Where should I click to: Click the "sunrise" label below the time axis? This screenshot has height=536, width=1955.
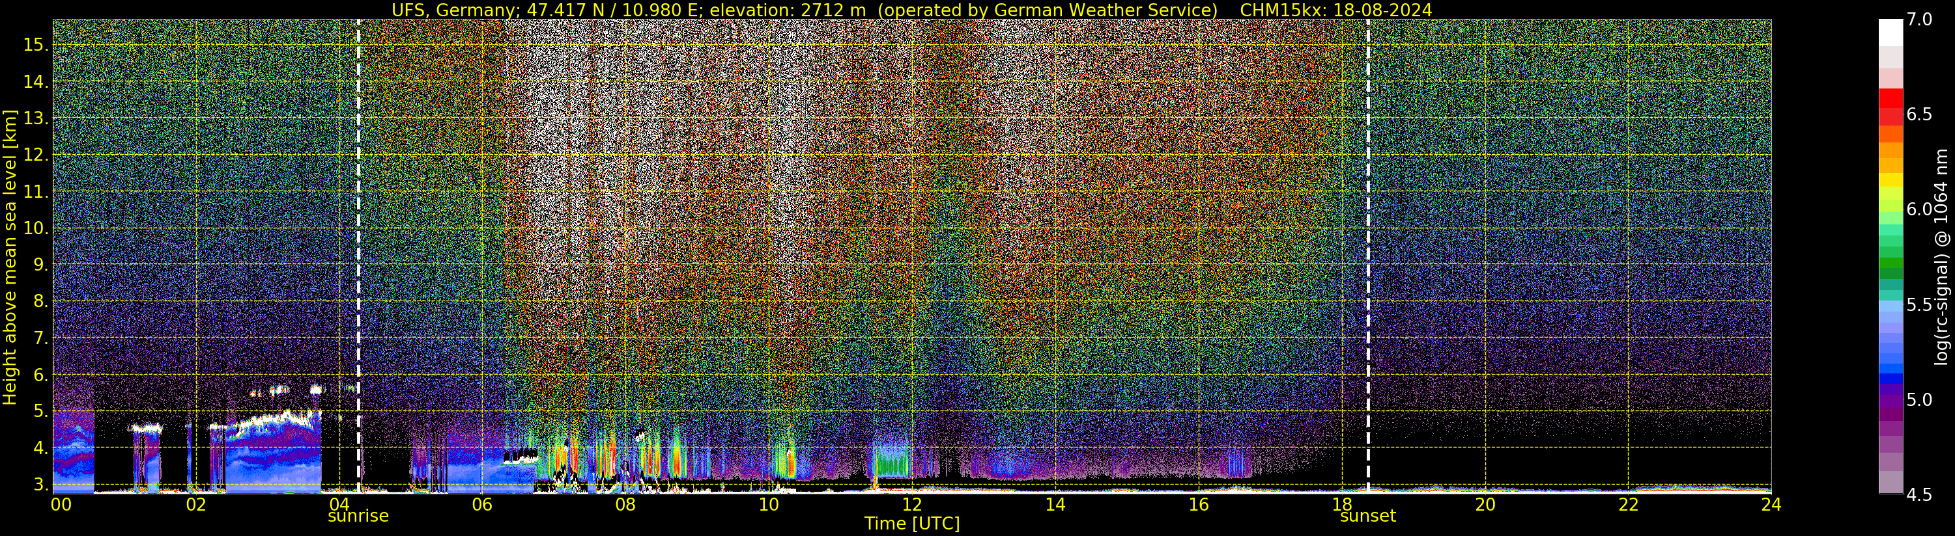point(358,516)
